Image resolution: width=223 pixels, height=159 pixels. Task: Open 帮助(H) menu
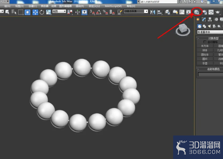pyautogui.click(x=131, y=6)
